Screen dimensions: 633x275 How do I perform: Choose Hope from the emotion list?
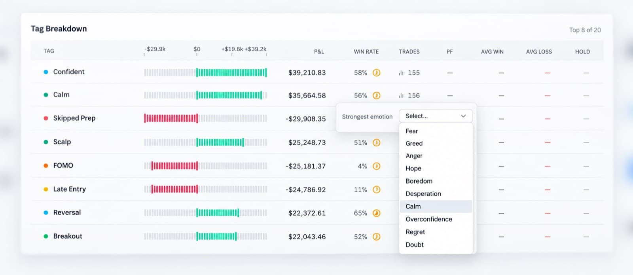[436, 168]
